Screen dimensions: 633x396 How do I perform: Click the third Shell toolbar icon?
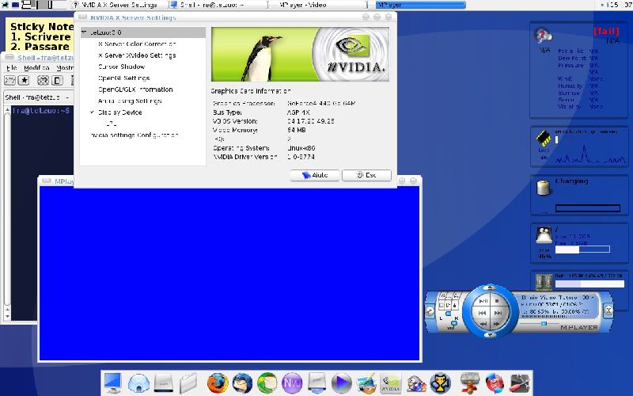point(44,81)
